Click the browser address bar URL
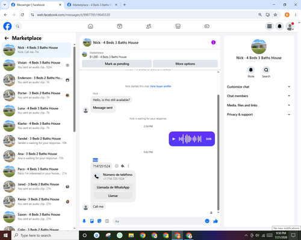 [x=73, y=15]
